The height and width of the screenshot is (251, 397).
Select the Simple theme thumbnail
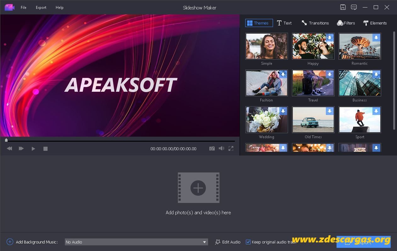pos(267,46)
